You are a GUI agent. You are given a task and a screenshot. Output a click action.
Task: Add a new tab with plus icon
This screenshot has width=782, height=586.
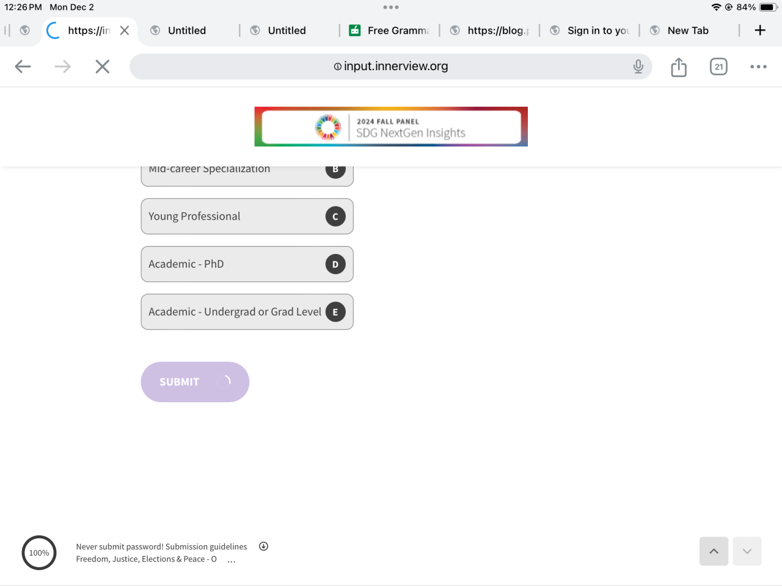(x=760, y=31)
